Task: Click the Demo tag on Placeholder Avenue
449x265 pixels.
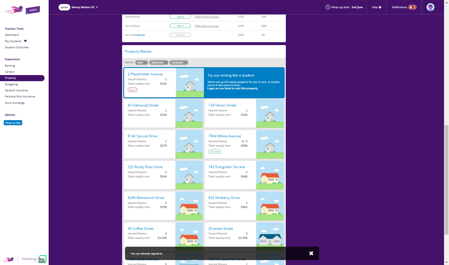Action: (132, 90)
